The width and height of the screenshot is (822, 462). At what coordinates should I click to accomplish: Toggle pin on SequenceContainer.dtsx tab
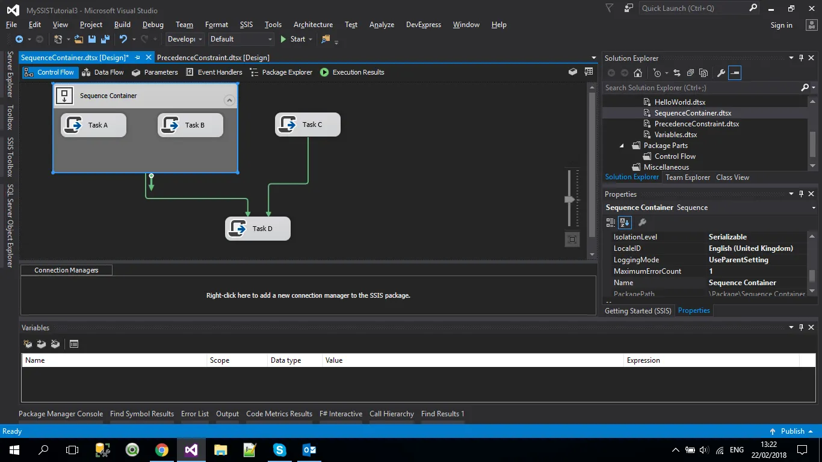click(x=137, y=58)
